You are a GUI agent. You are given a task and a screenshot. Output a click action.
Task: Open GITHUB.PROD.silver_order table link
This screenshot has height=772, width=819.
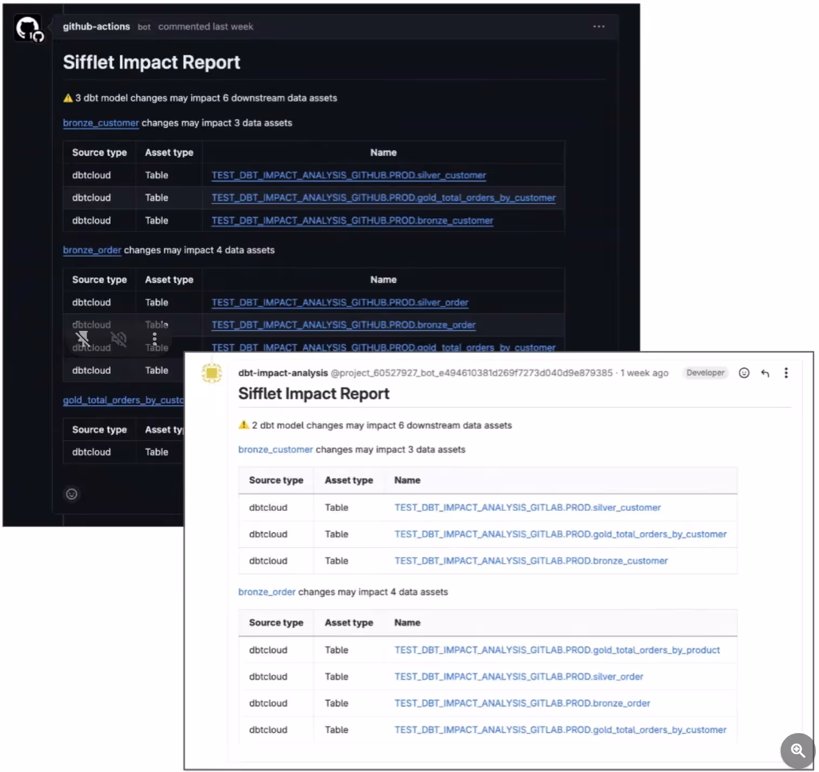click(340, 302)
